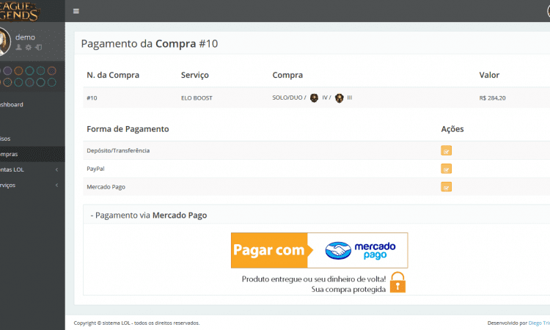Click the SOLO/DUO purchase text
The image size is (550, 330).
point(289,98)
